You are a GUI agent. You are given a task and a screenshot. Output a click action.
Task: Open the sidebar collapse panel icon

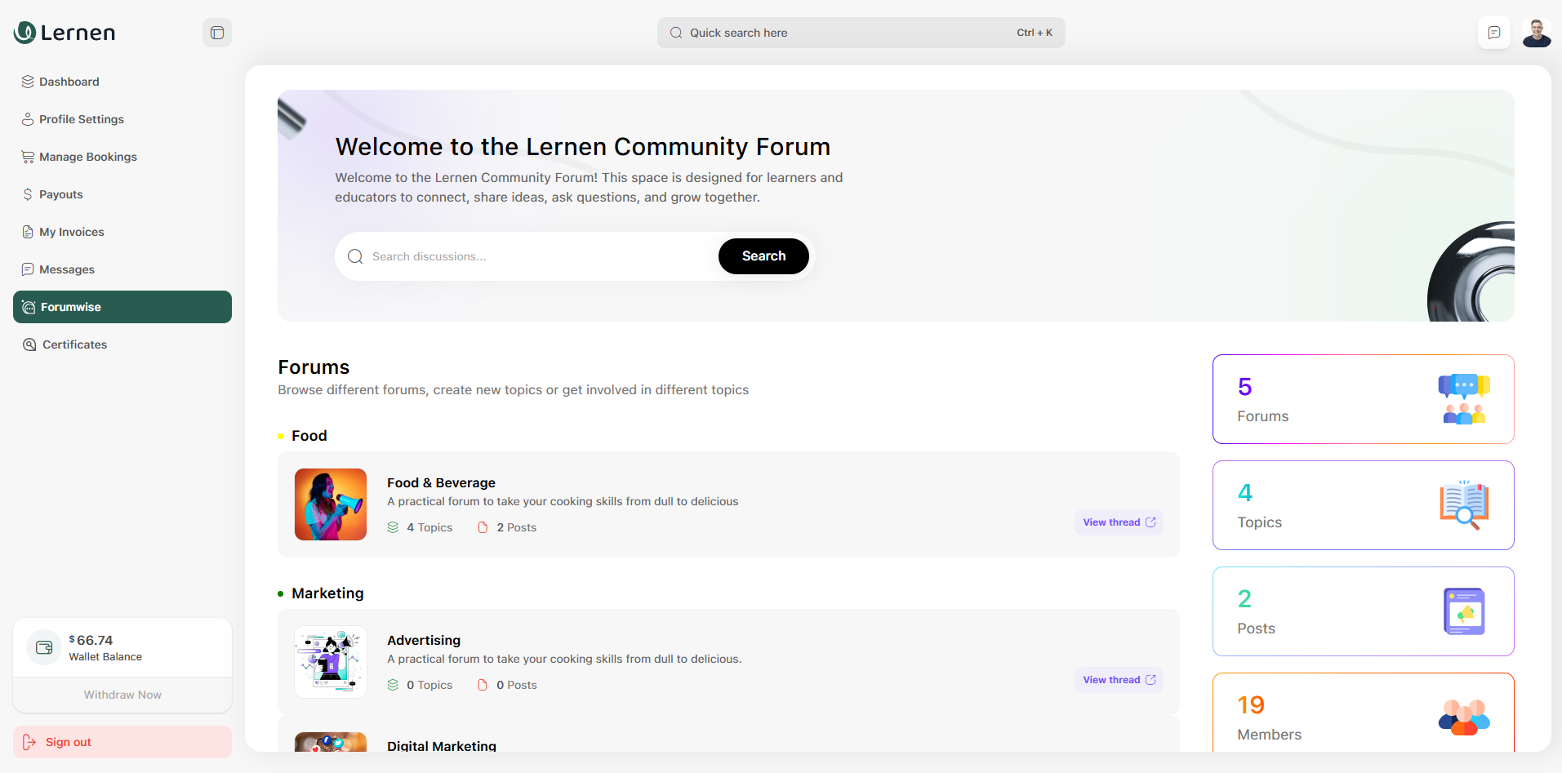pos(216,32)
